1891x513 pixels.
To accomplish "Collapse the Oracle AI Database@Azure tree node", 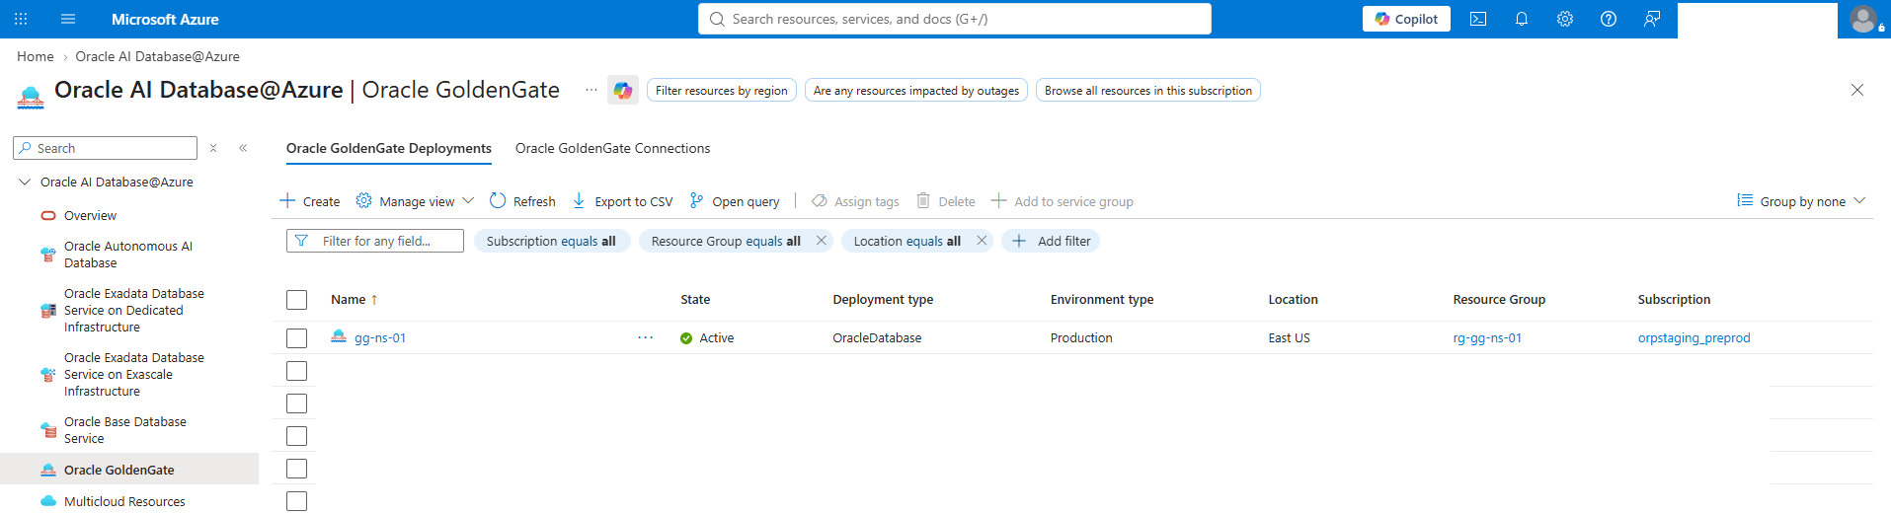I will 25,182.
